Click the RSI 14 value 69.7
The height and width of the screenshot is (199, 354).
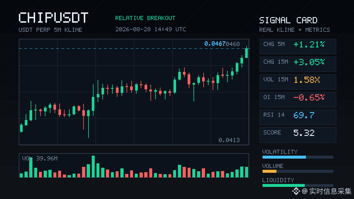(x=304, y=115)
